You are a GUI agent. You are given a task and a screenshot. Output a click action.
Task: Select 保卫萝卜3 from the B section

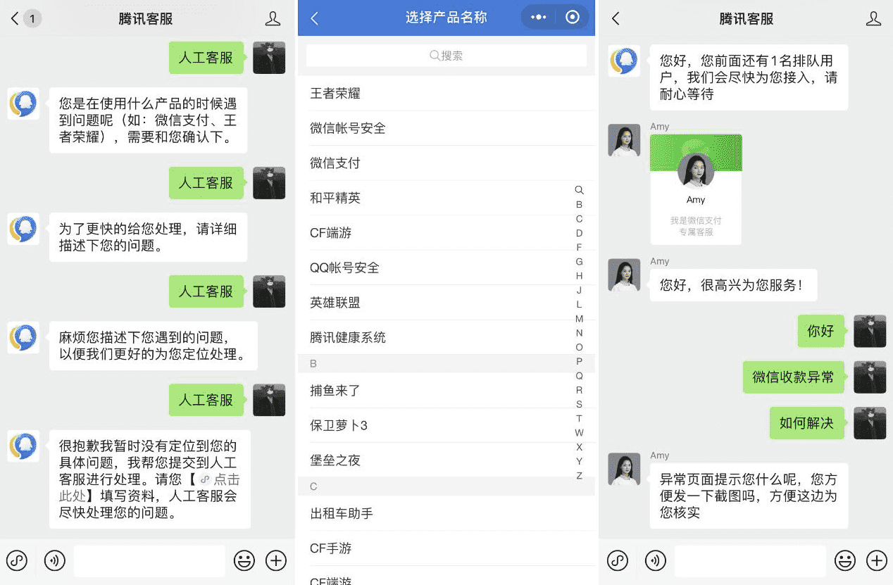point(446,425)
